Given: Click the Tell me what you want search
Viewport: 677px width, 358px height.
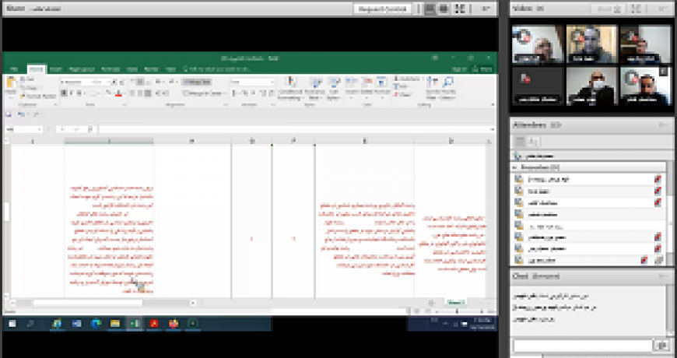Looking at the screenshot, I should [216, 69].
